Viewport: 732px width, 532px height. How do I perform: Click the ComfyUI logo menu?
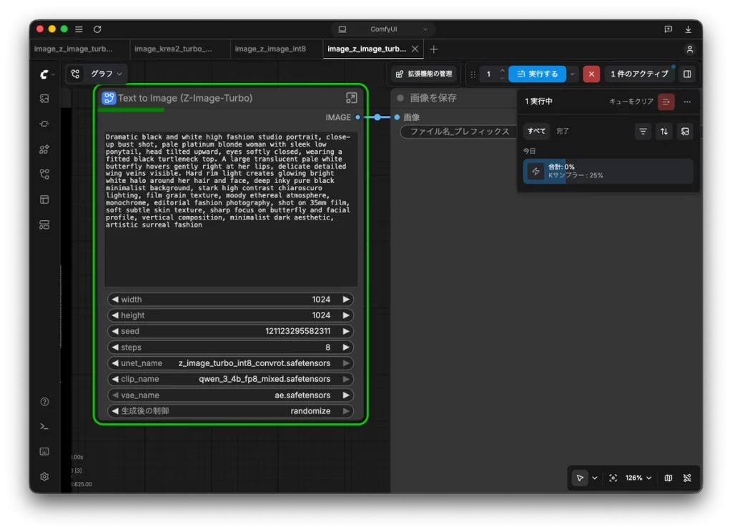point(46,74)
